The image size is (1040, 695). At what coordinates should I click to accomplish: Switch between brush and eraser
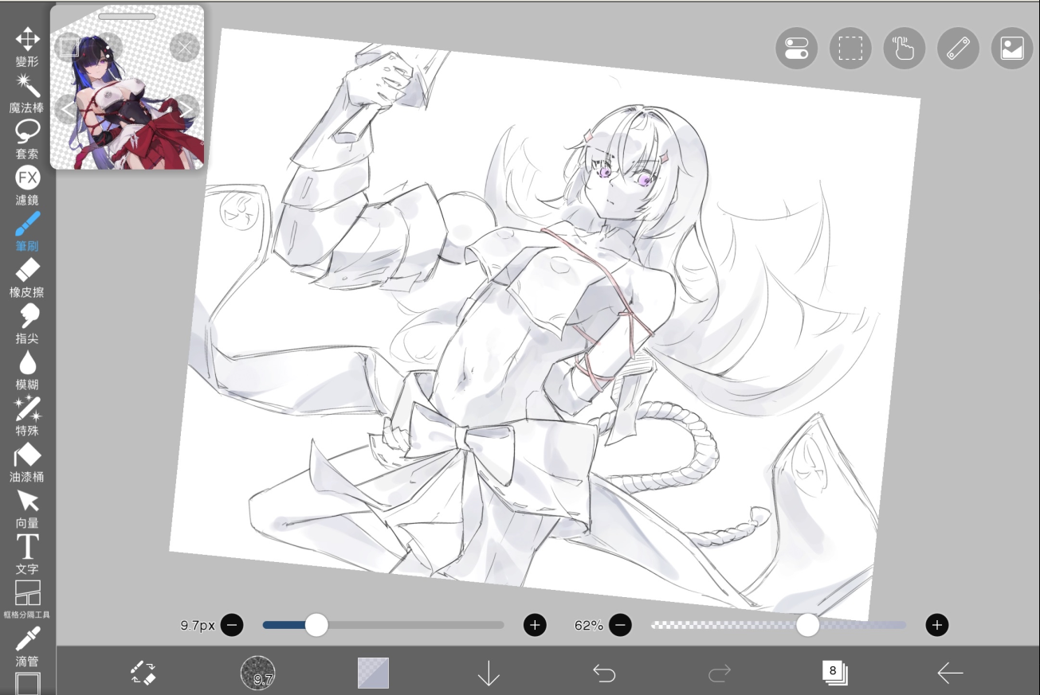coord(143,673)
